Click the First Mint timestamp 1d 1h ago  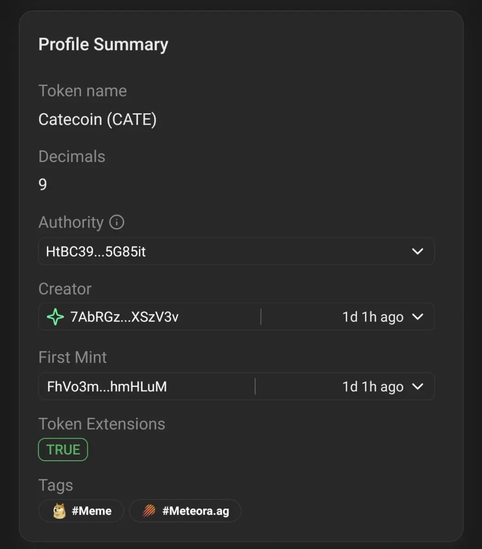pyautogui.click(x=373, y=387)
